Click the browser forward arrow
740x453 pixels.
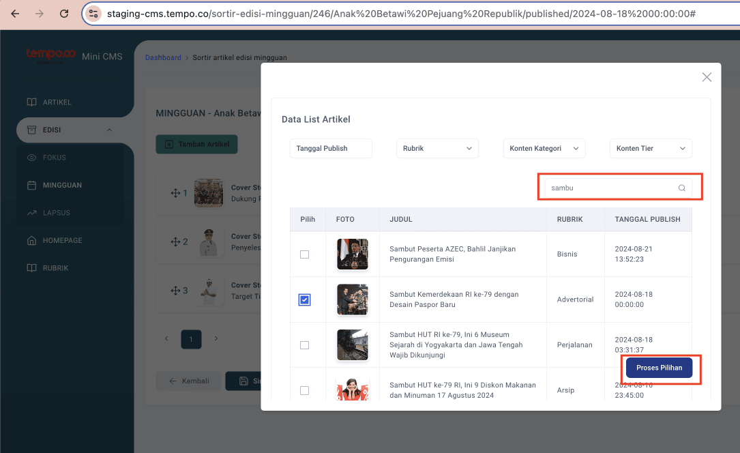pos(40,14)
